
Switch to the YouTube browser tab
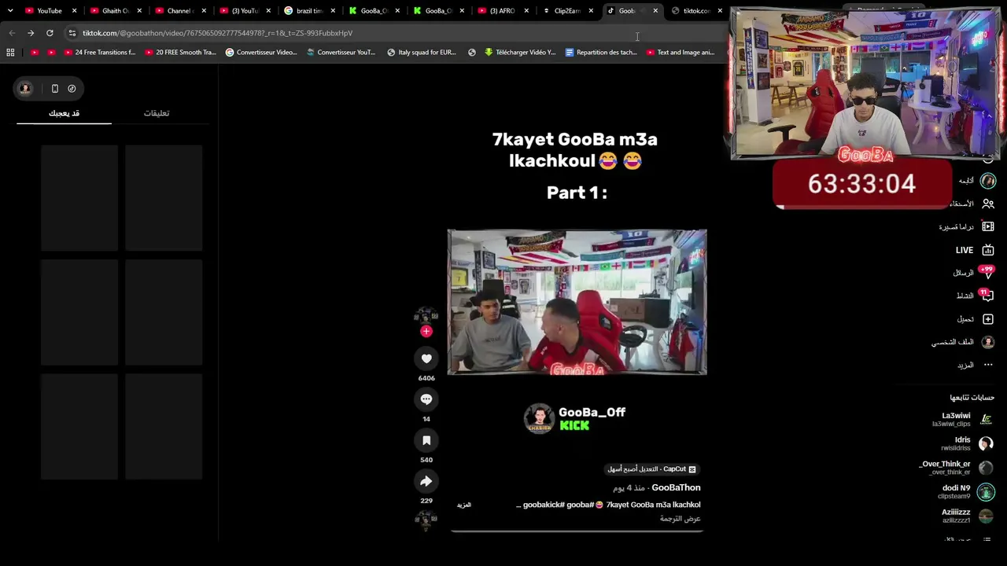pyautogui.click(x=50, y=11)
